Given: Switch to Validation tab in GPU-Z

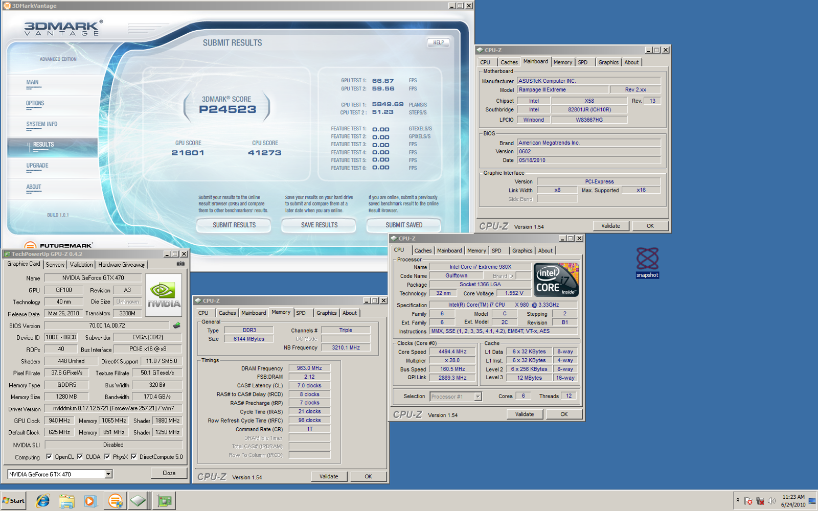Looking at the screenshot, I should point(81,265).
